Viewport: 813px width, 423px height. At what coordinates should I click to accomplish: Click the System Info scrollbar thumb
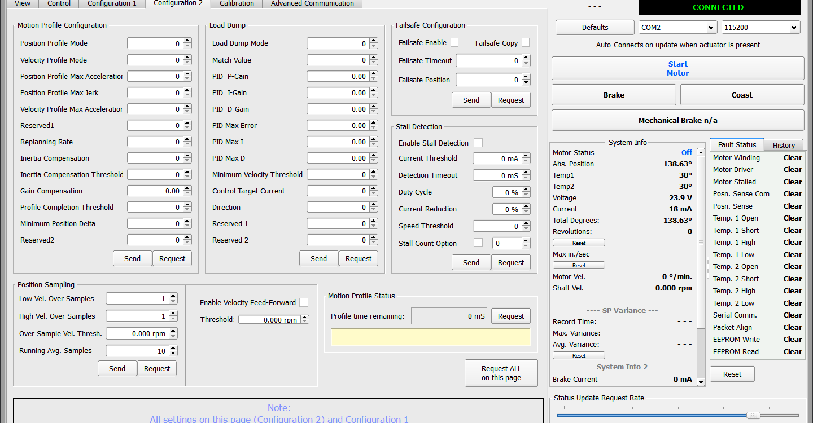[x=701, y=243]
